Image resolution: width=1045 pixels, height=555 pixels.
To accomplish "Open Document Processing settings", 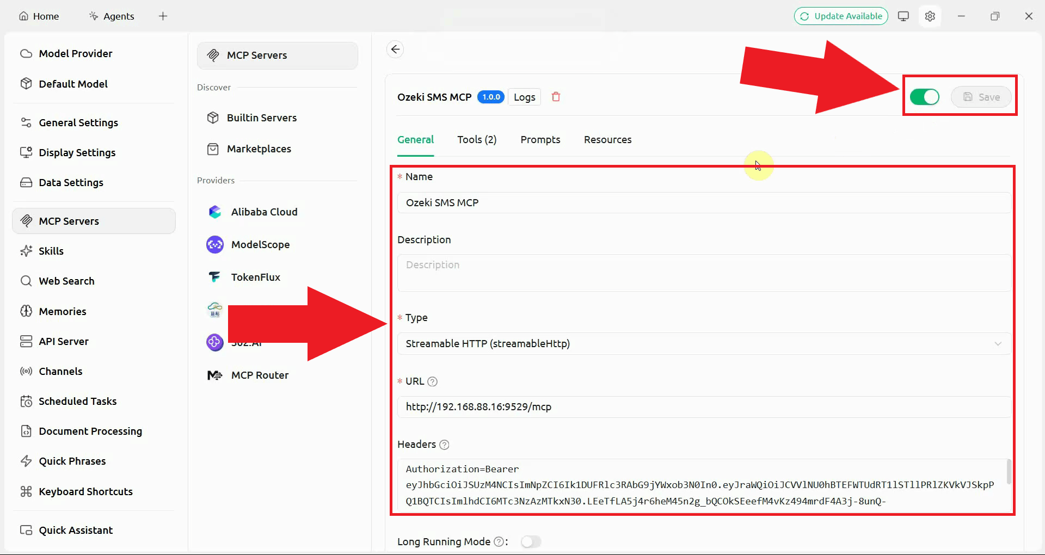I will pyautogui.click(x=94, y=431).
